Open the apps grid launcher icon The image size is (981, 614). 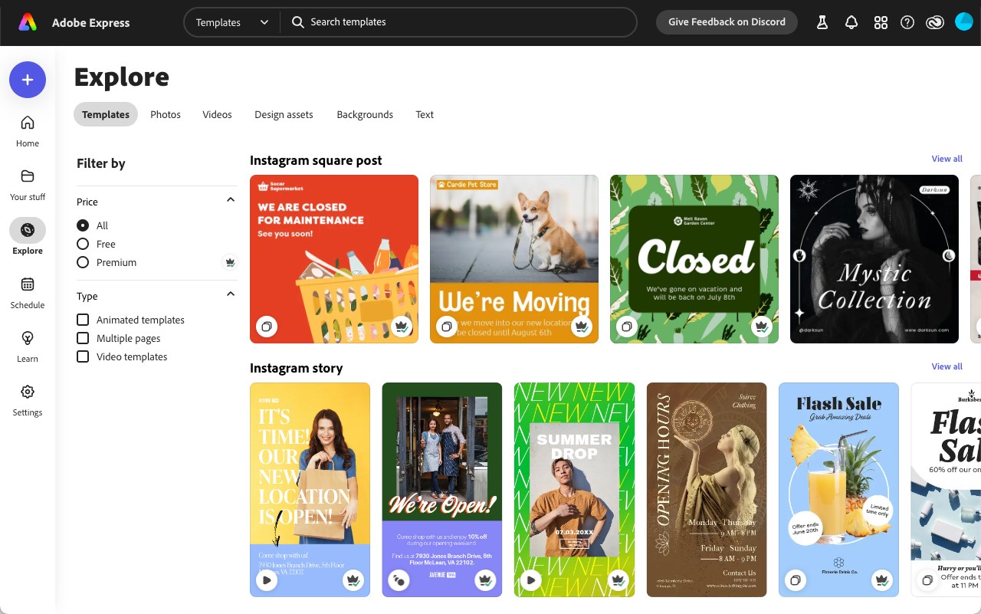[x=881, y=22]
